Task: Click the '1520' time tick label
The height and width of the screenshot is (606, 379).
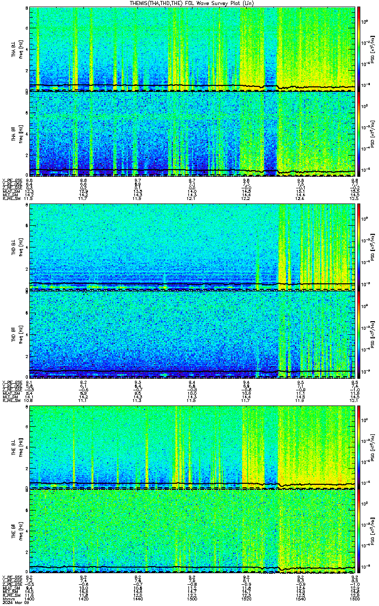Action: click(247, 600)
